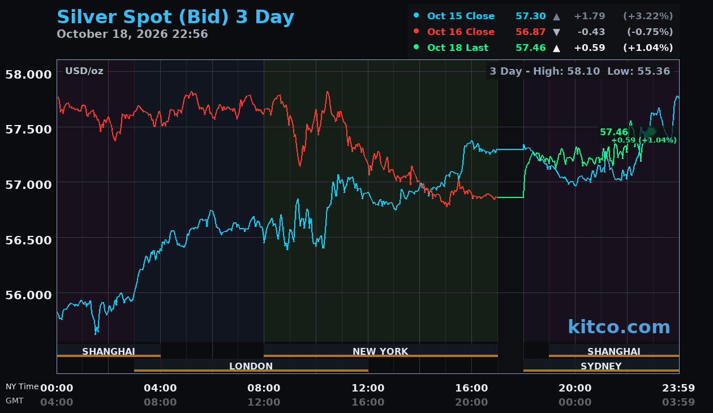Click the green '57.46' chart annotation
Image resolution: width=713 pixels, height=413 pixels.
coord(614,132)
